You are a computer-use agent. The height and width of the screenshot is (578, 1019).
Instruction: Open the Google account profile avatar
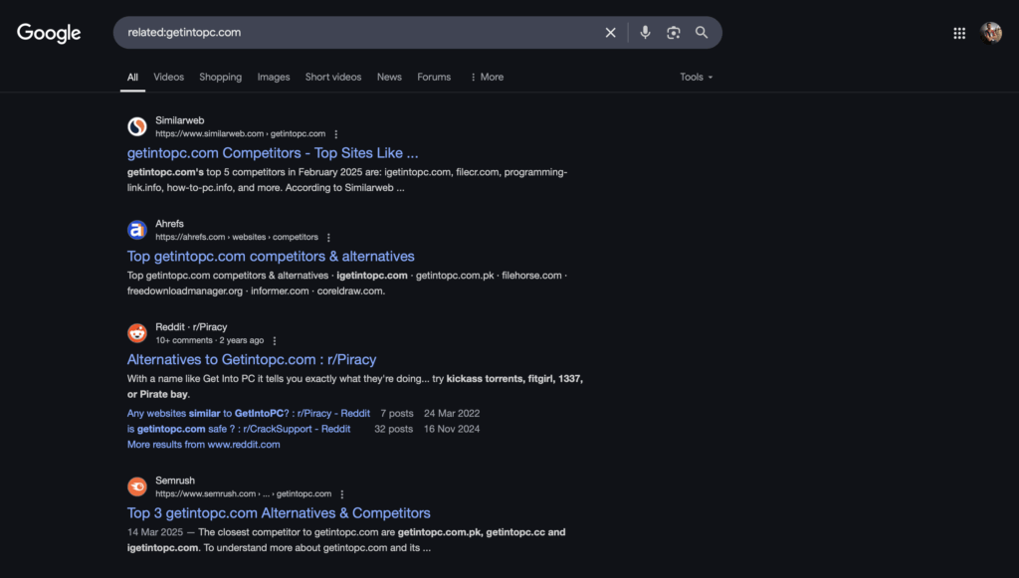coord(991,33)
